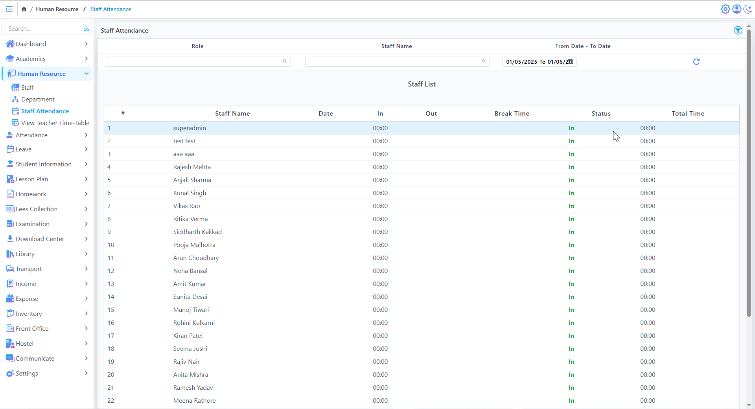Open the Staff Name dropdown filter
This screenshot has width=755, height=409.
(x=397, y=62)
